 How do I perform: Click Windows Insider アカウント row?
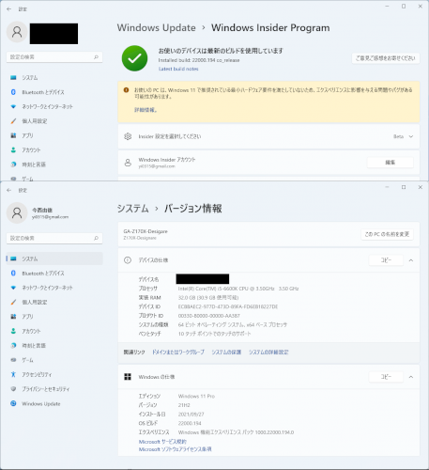(268, 163)
